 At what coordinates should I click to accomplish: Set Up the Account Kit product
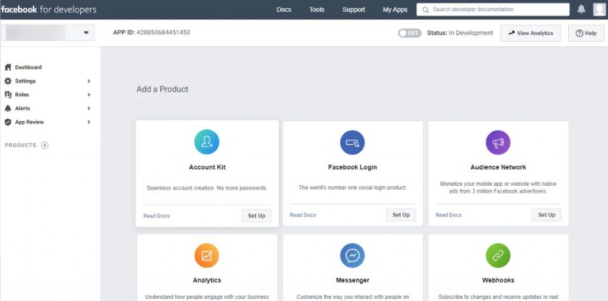pyautogui.click(x=256, y=216)
